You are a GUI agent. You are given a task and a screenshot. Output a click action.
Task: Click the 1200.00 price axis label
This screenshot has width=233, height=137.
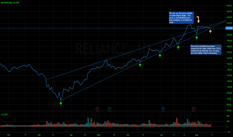[229, 81]
